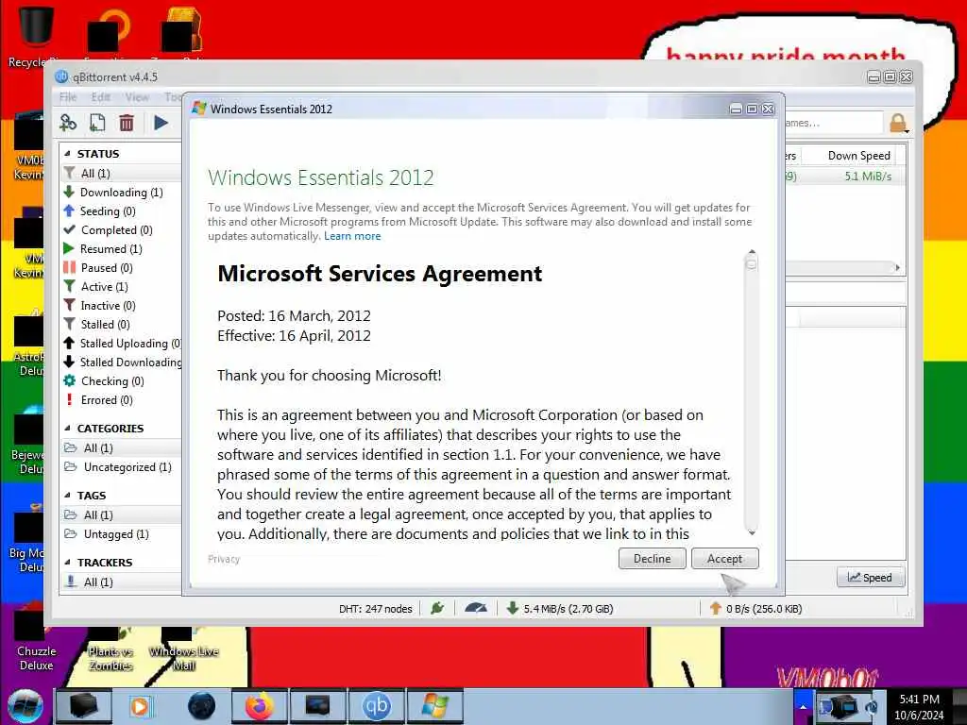Viewport: 967px width, 725px height.
Task: Select the Downloading (1) filter
Action: [x=122, y=193]
